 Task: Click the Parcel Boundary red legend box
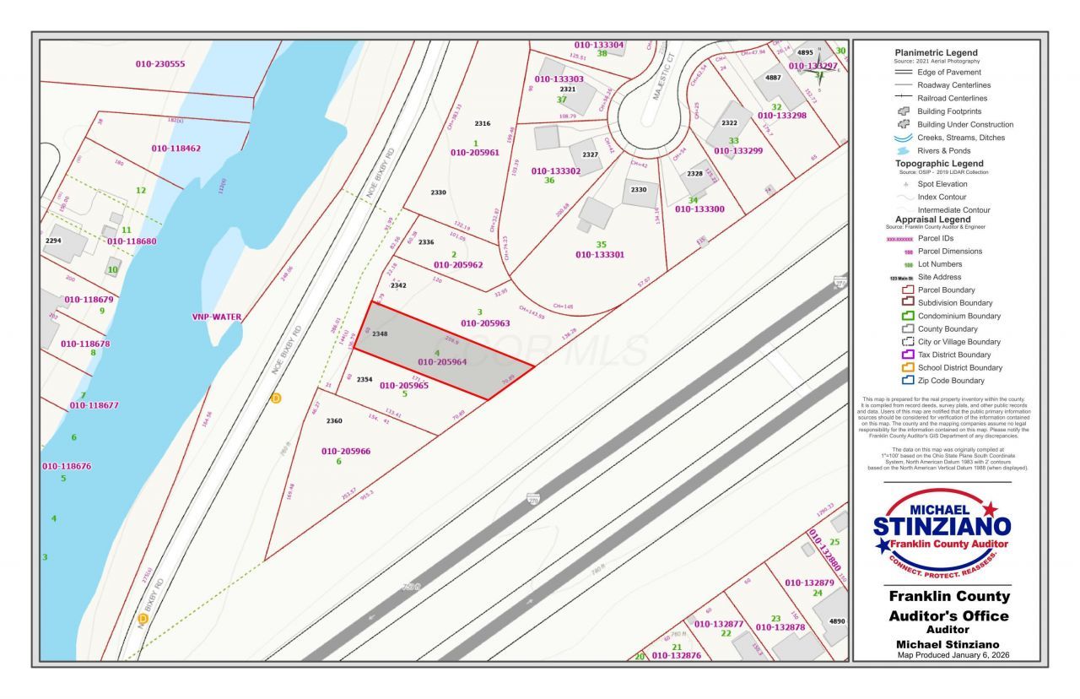(908, 290)
